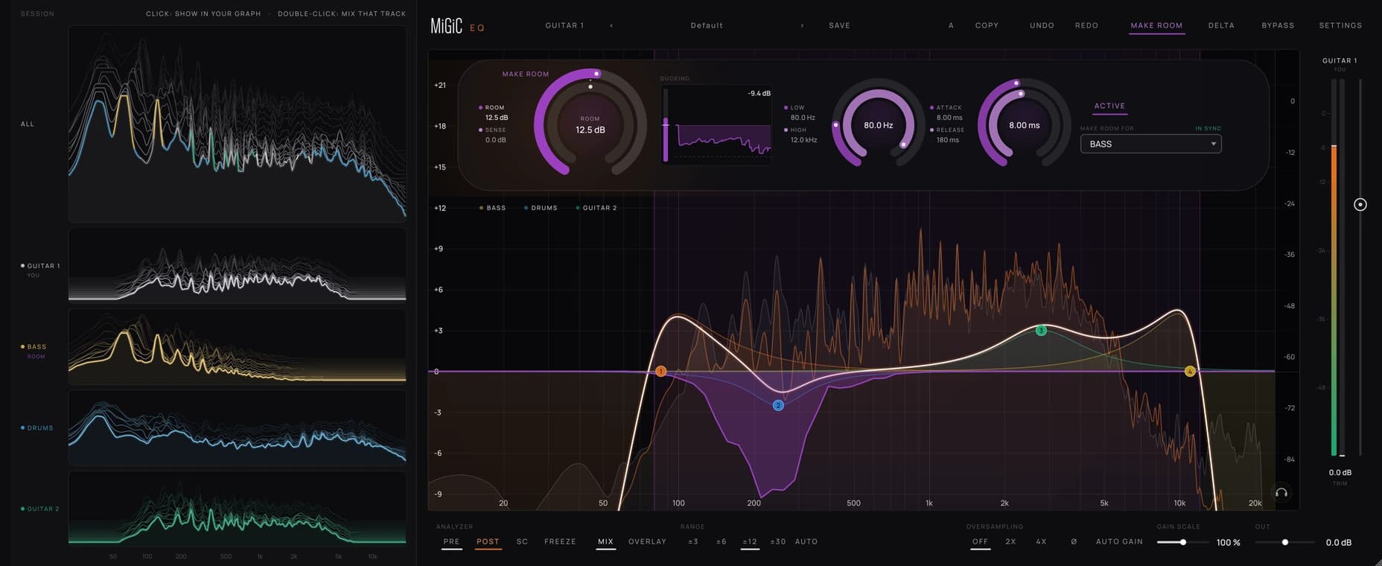Open the Default preset selector

tap(707, 25)
